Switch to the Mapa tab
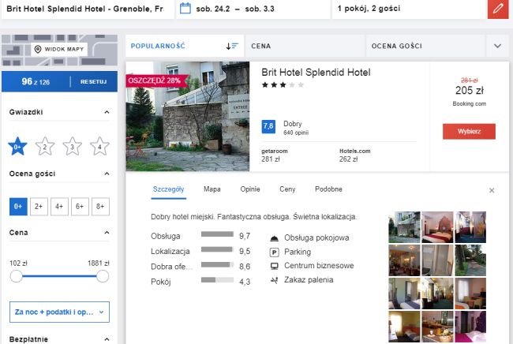 coord(212,189)
